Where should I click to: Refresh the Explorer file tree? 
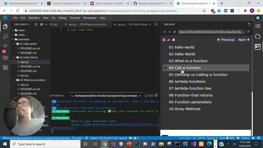click(x=36, y=25)
